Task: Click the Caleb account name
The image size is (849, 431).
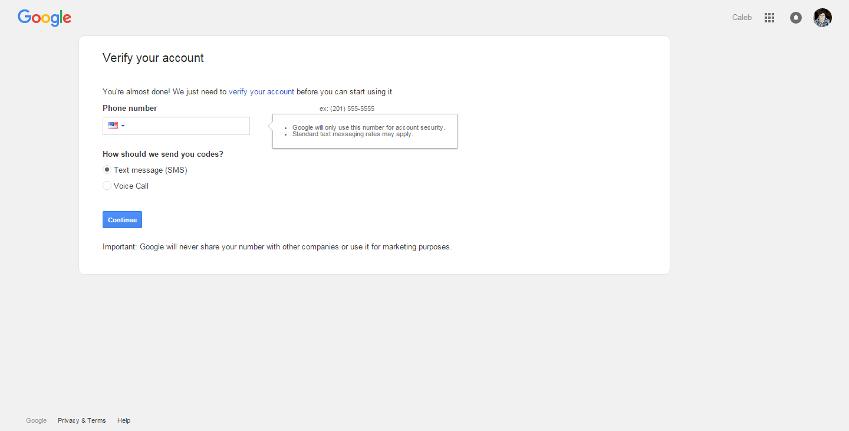Action: [742, 18]
